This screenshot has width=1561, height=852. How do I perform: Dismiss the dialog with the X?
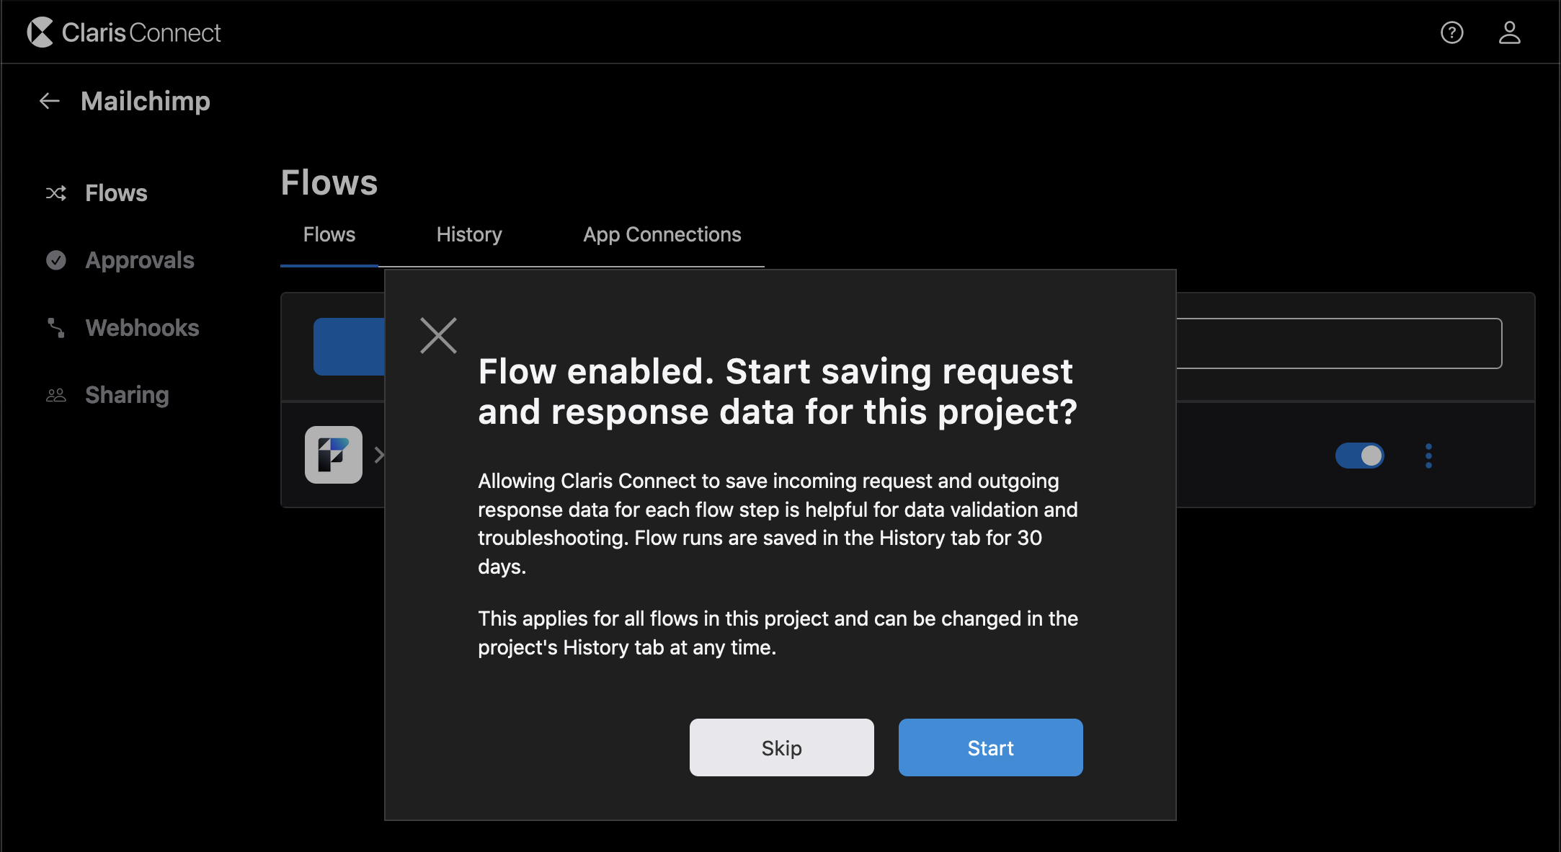438,334
